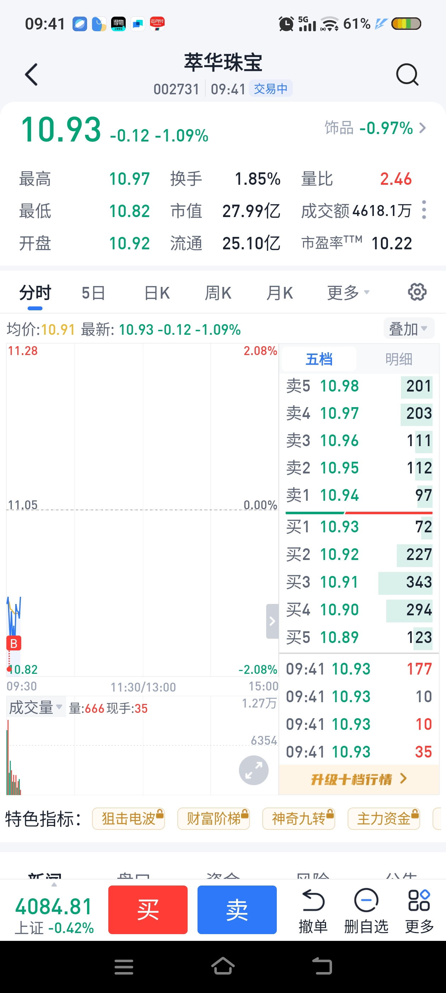
Task: Tap the blue 卖 sell button
Action: point(237,910)
